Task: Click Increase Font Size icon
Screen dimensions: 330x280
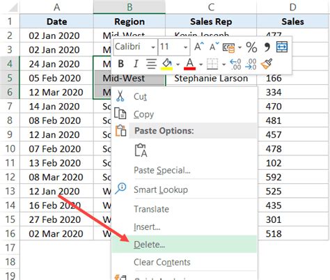Action: point(199,47)
